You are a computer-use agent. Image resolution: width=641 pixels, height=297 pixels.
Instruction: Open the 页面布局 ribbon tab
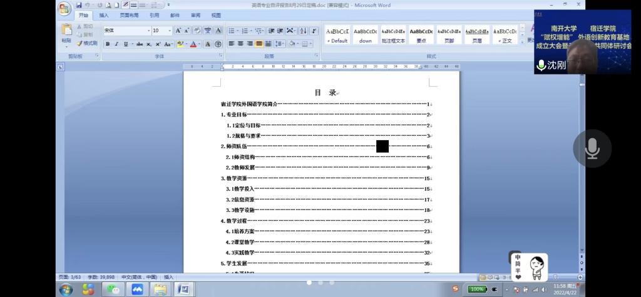click(x=129, y=16)
